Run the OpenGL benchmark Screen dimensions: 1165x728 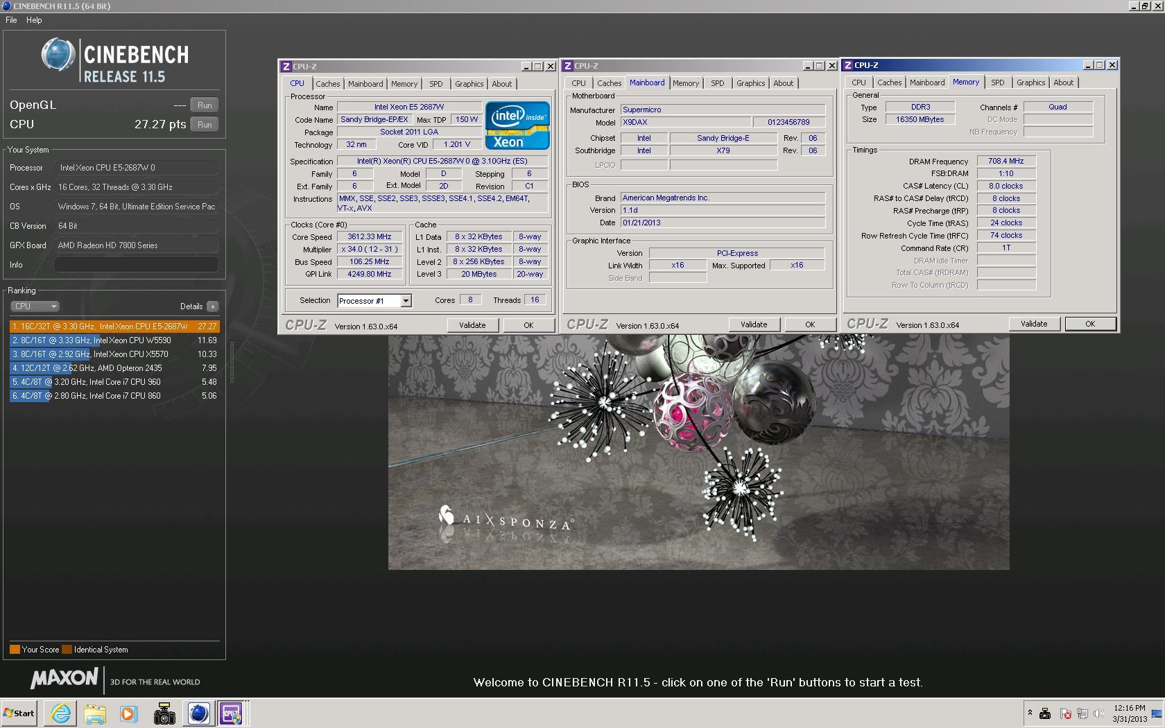coord(205,105)
